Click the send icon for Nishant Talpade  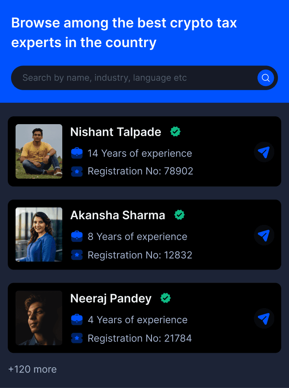pos(264,152)
